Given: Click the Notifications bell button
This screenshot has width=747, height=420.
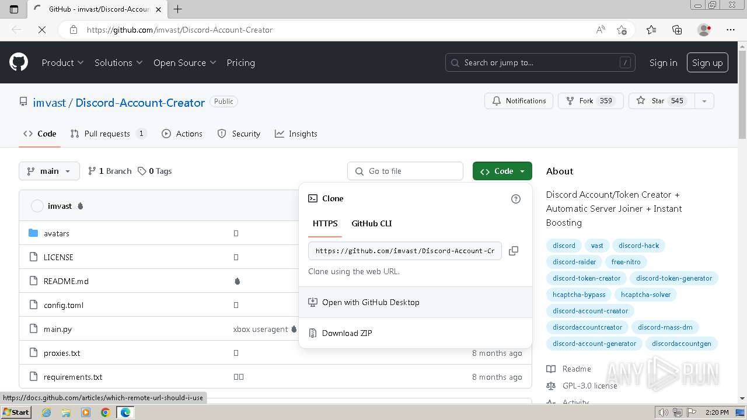Looking at the screenshot, I should [x=518, y=101].
